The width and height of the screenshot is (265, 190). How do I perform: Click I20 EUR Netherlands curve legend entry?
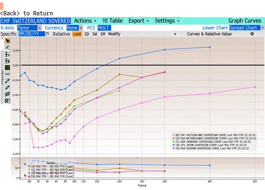point(214,139)
